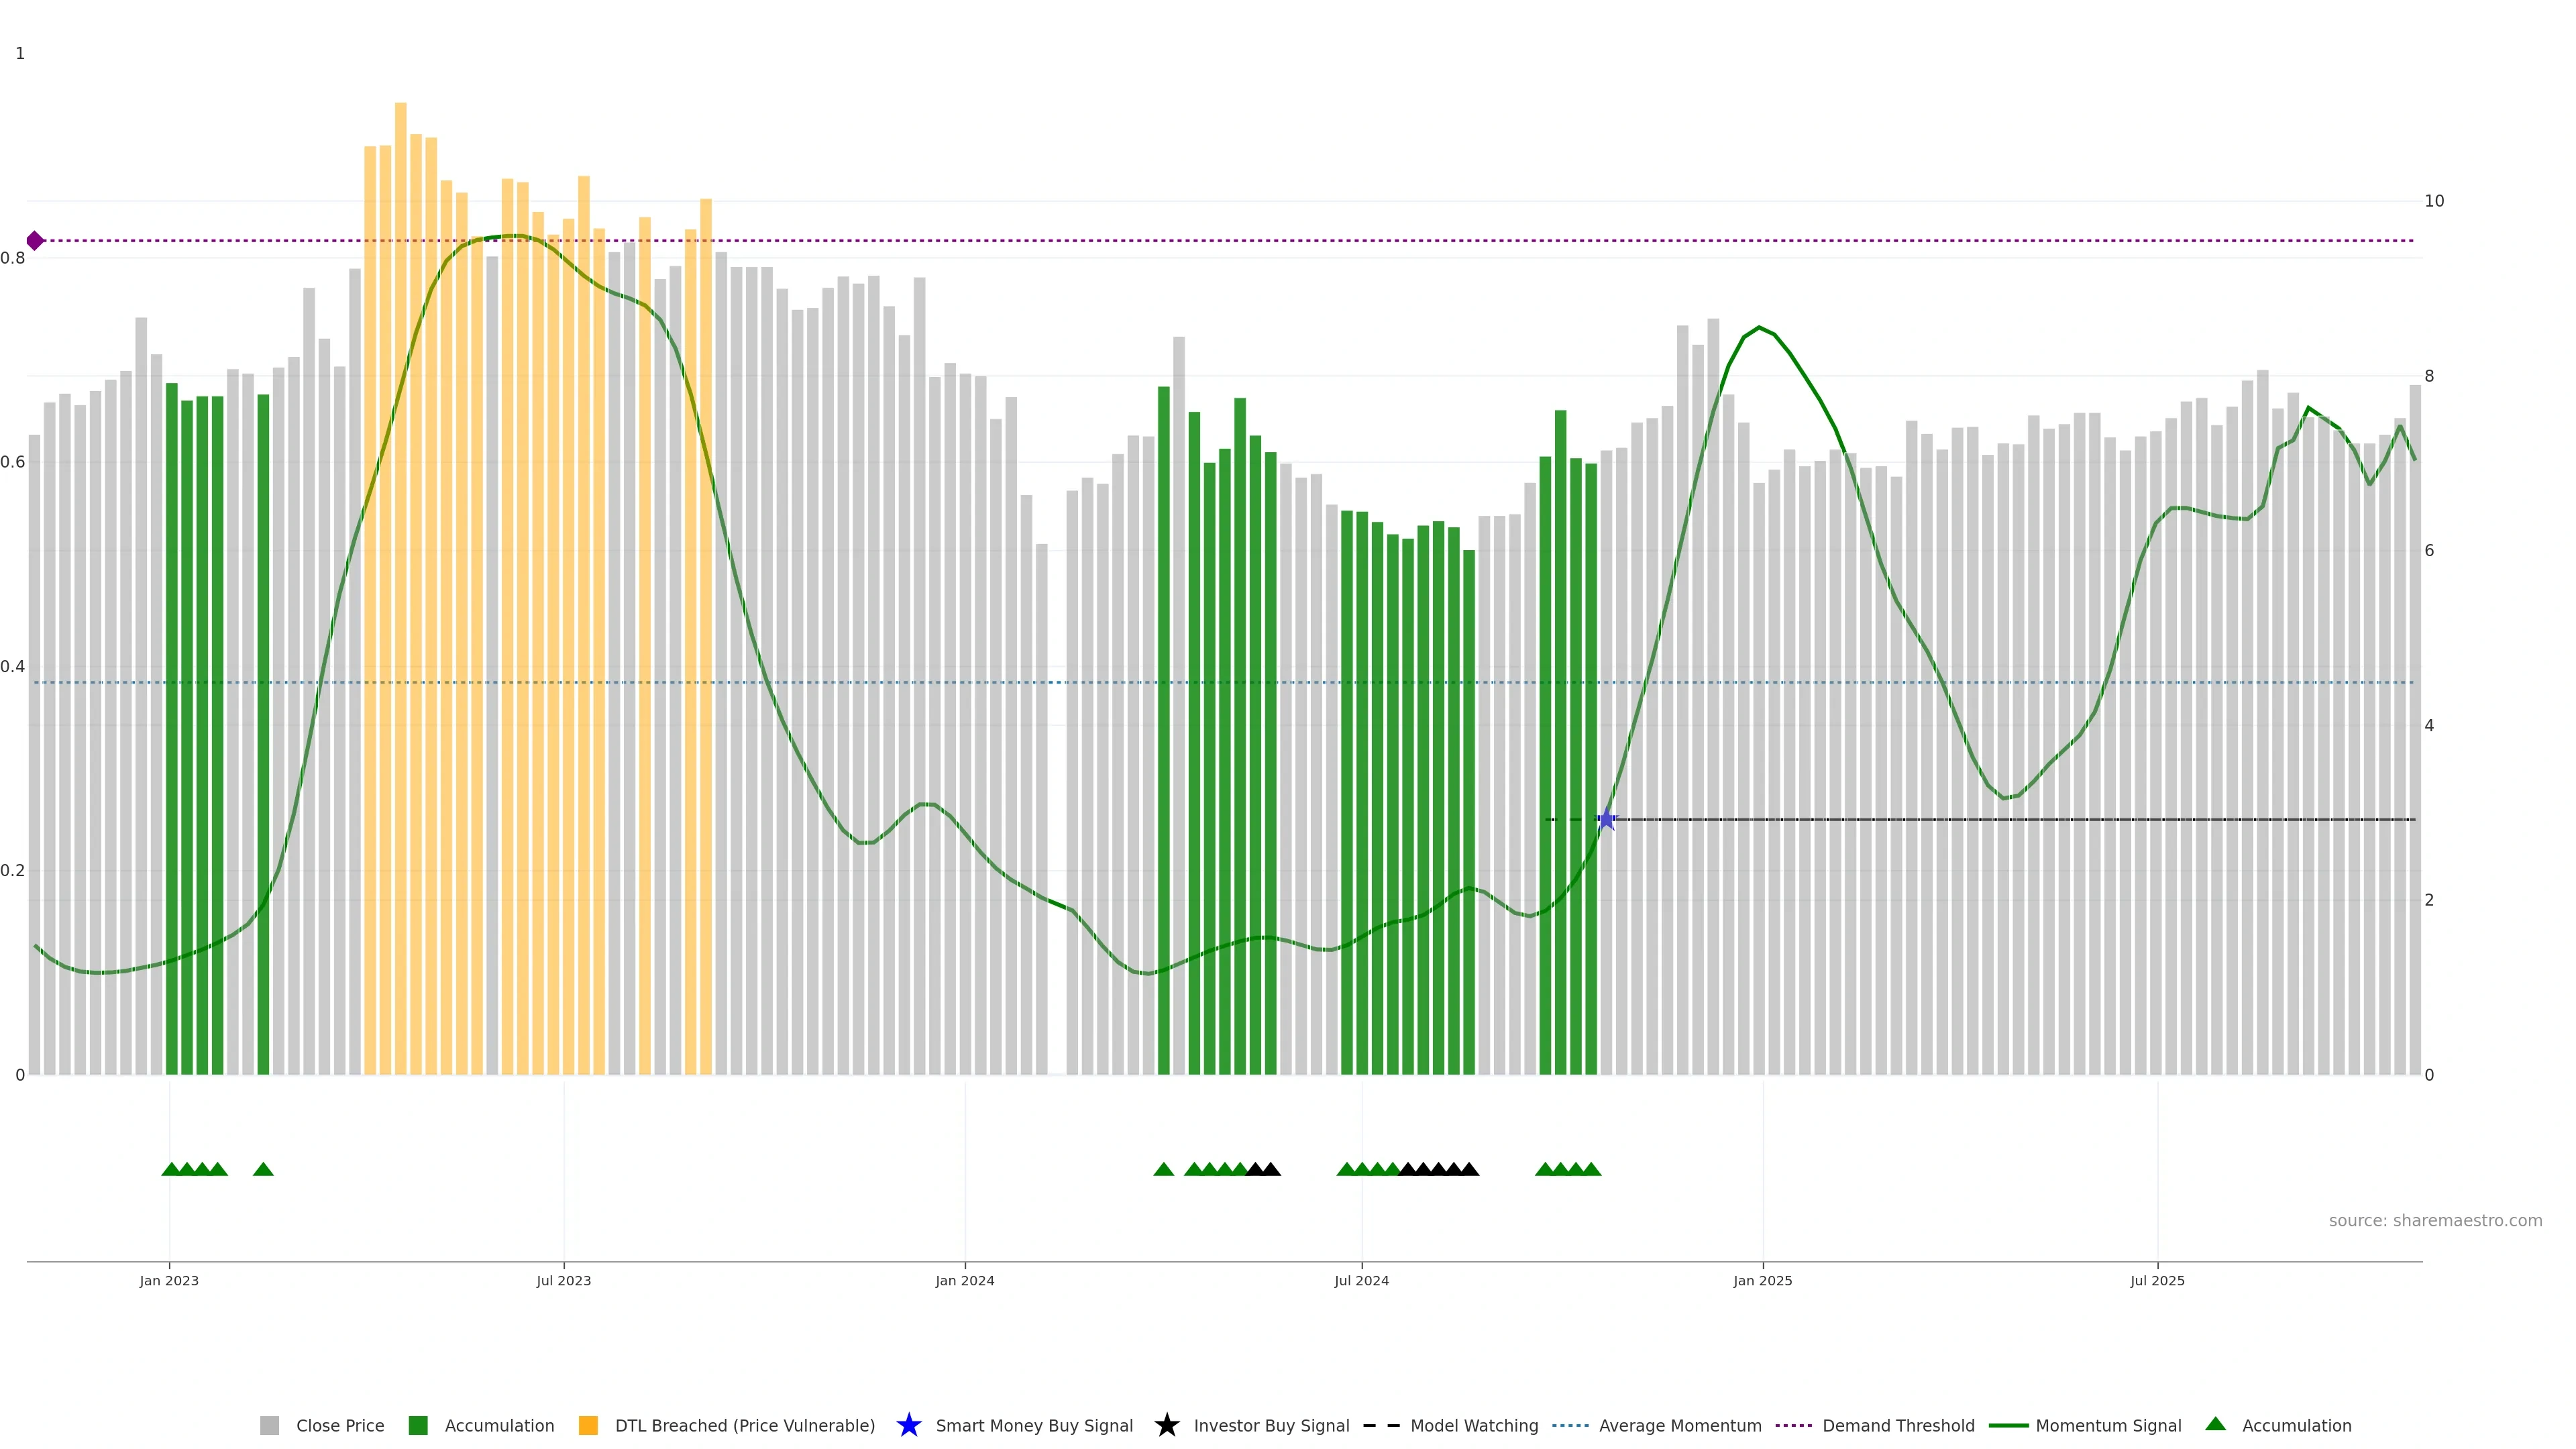The image size is (2576, 1449).
Task: Click Demand Threshold purple dotted legend icon
Action: point(1793,1425)
